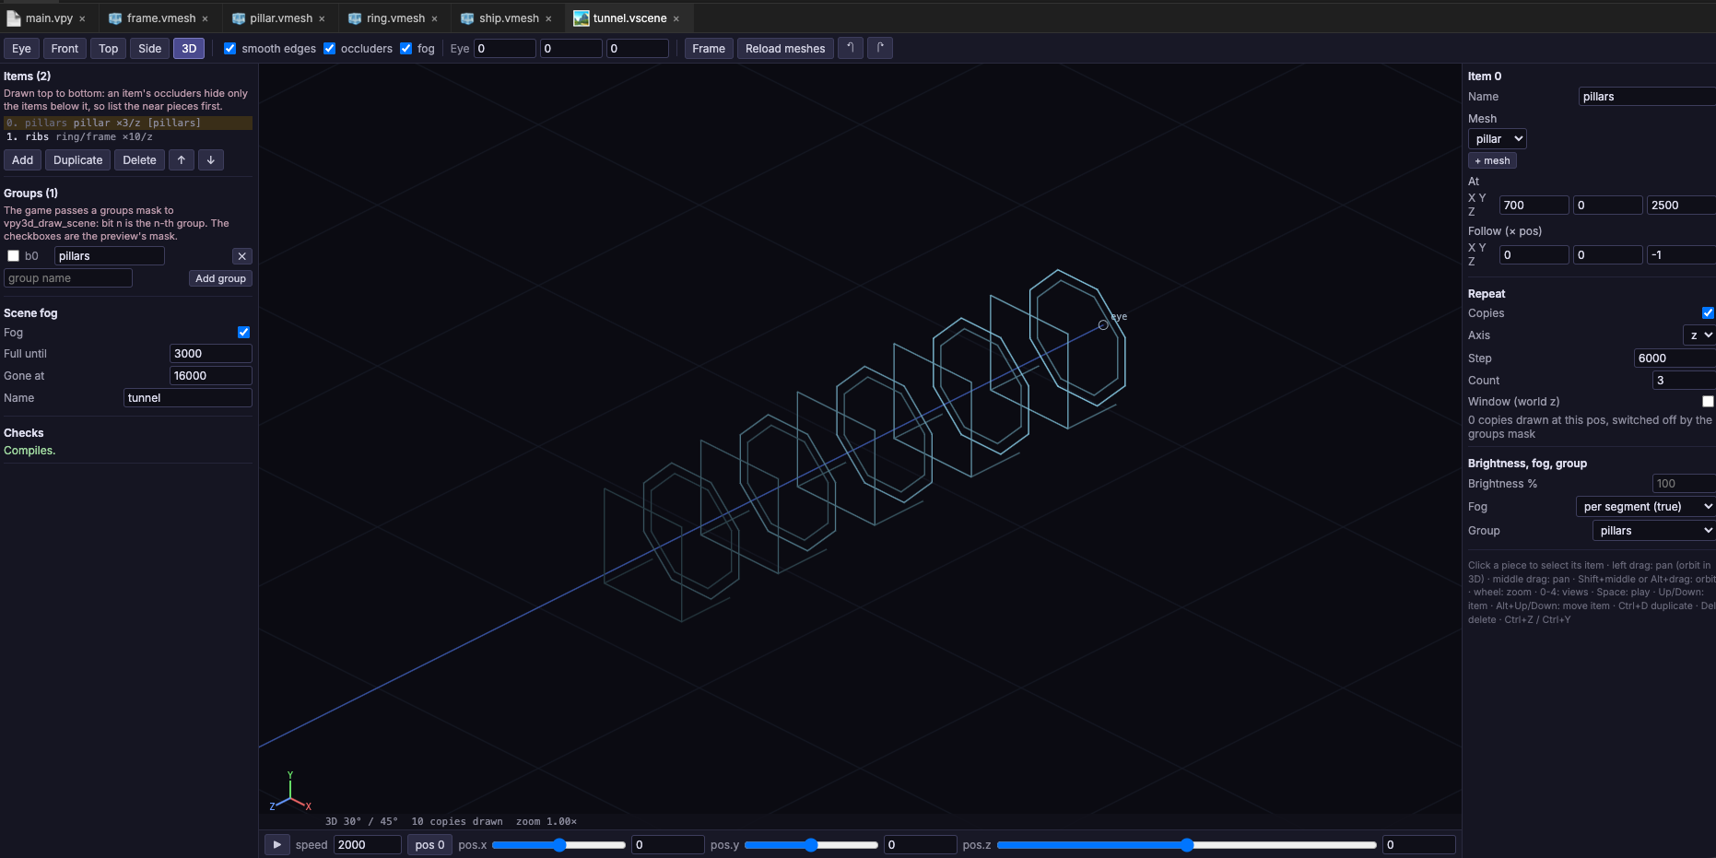Screen dimensions: 1716x858
Task: Adjust the pos.x slider
Action: pyautogui.click(x=558, y=845)
